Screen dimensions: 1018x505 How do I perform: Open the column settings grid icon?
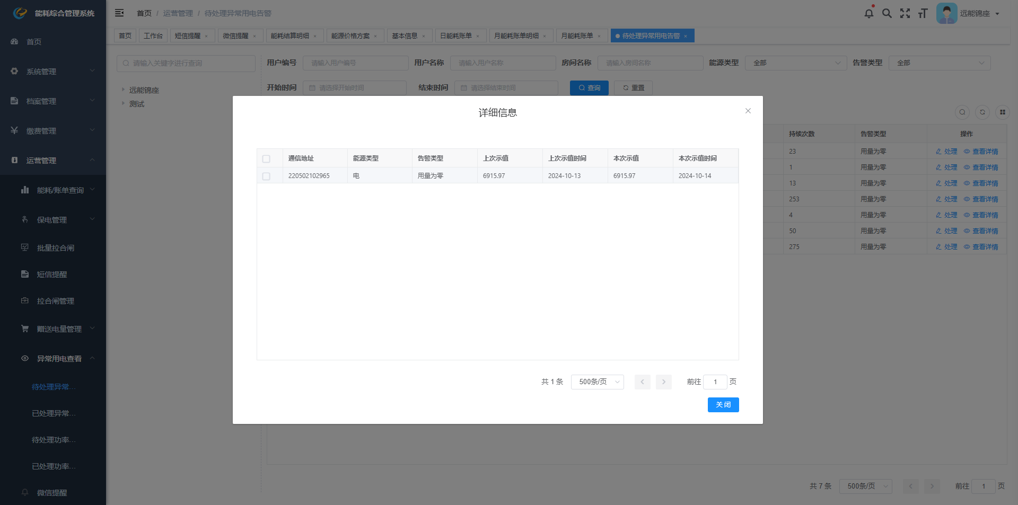pos(1002,112)
